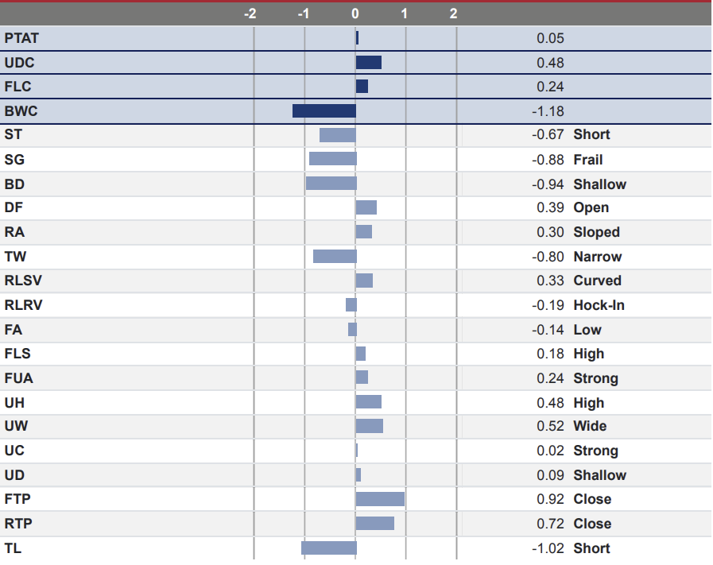
Task: Click the RLSV row label
Action: coord(22,281)
